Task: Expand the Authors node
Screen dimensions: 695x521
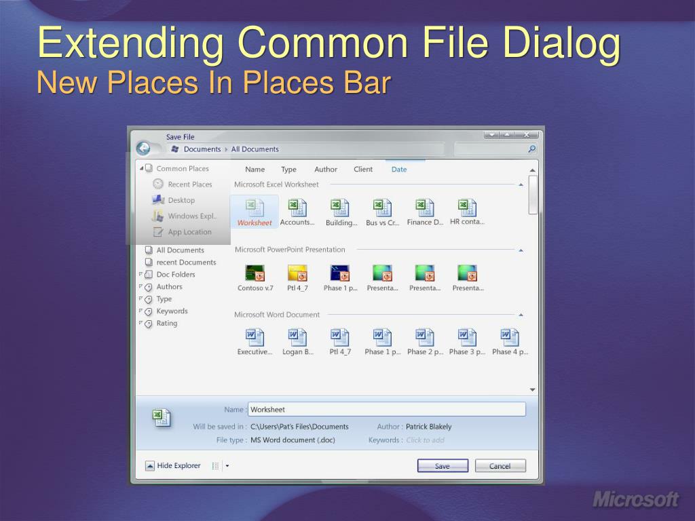Action: click(x=141, y=286)
